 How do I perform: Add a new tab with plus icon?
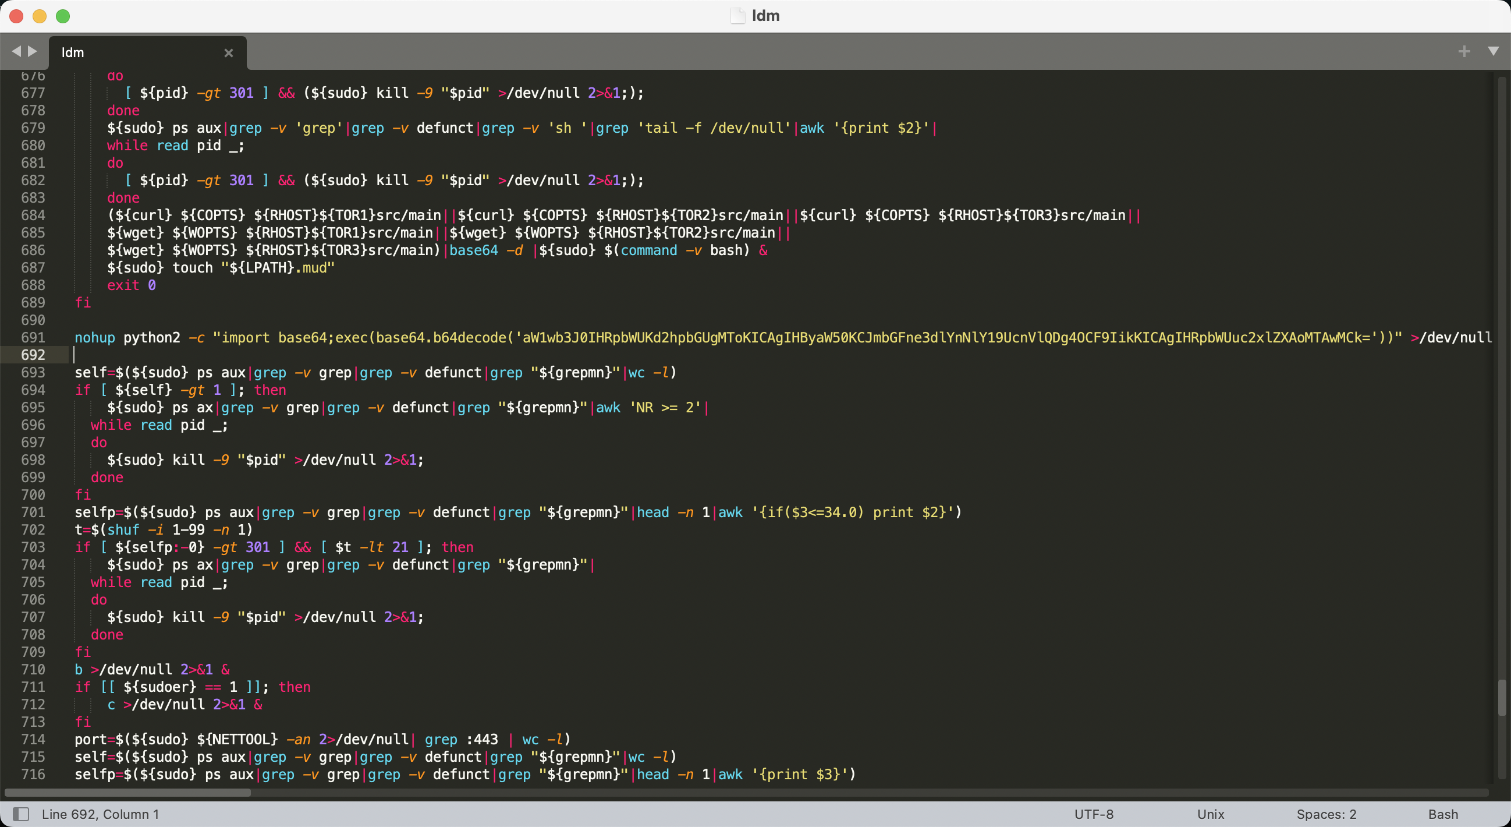click(1464, 52)
